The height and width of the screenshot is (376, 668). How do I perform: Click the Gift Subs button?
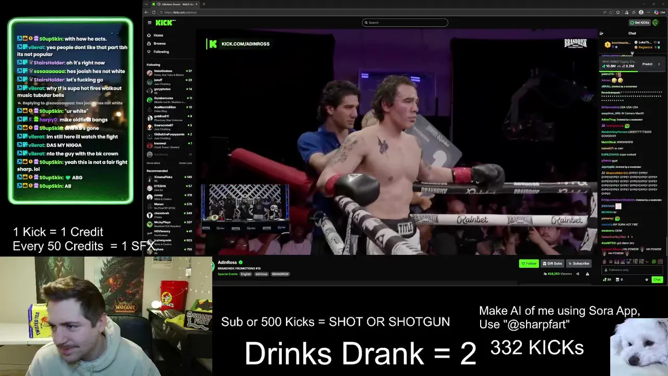click(552, 264)
